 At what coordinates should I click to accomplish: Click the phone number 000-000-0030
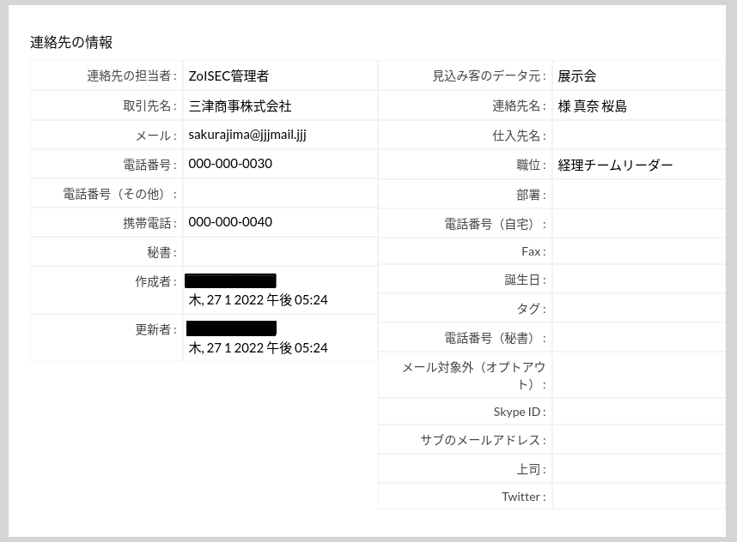[x=229, y=164]
